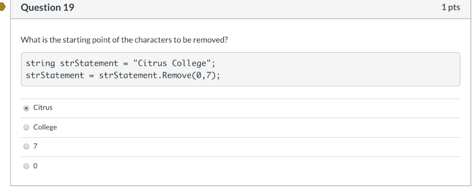Click the answer label text "7"
Screen dimensions: 475x188
(x=35, y=146)
